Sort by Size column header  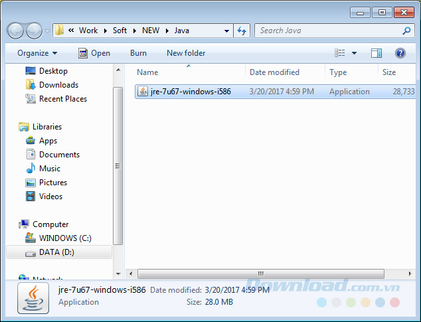[x=389, y=72]
